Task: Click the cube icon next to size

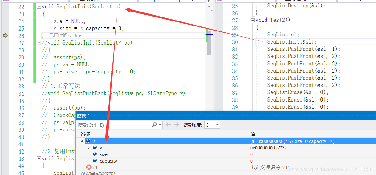Action: 95,154
